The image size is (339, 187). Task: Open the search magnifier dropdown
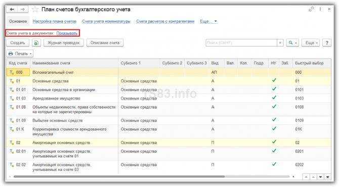292,43
